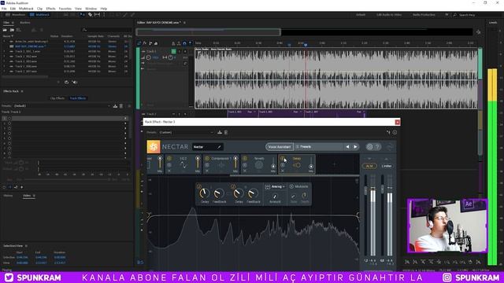Screen dimensions: 504x283
Task: Arm Track 1 for recording
Action: [185, 51]
